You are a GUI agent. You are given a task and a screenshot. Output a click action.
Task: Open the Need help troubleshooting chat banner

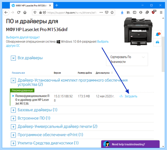tap(130, 144)
